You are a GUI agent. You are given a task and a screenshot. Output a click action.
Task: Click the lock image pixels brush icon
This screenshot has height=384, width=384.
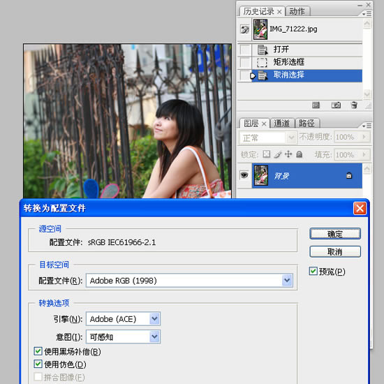[278, 154]
